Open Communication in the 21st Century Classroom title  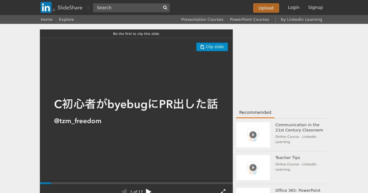[299, 127]
